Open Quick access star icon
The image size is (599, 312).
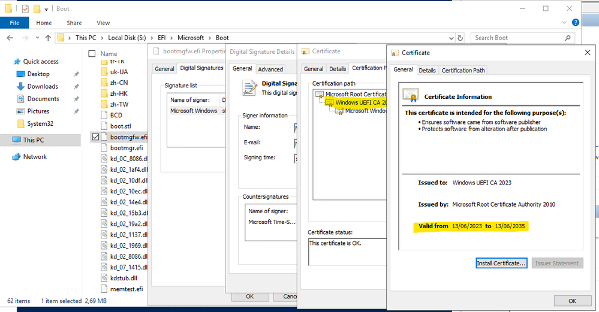click(x=17, y=62)
